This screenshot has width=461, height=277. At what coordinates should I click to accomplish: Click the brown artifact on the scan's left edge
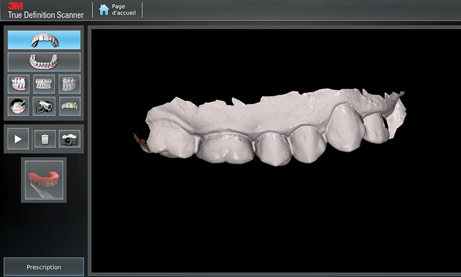[141, 142]
